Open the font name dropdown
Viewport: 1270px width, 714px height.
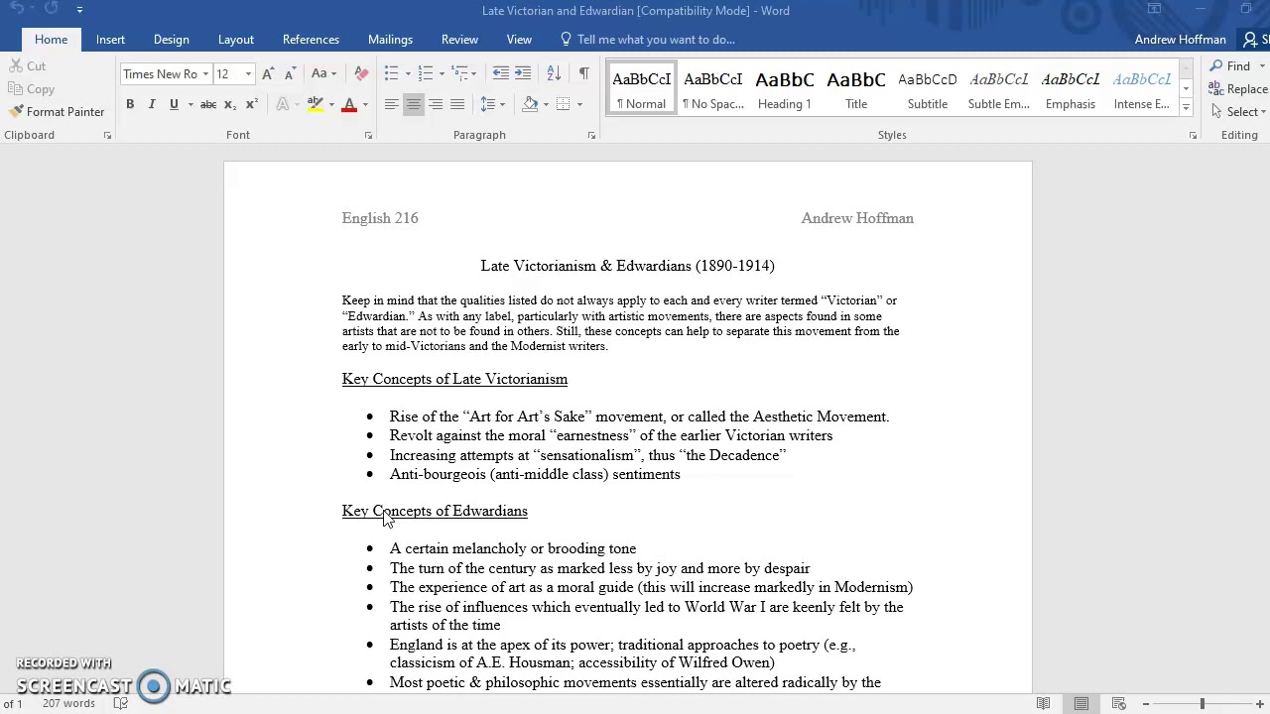(x=205, y=74)
